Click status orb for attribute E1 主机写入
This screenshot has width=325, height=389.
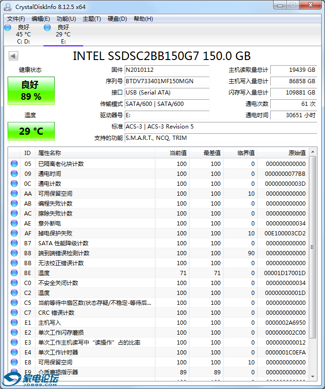pyautogui.click(x=14, y=322)
